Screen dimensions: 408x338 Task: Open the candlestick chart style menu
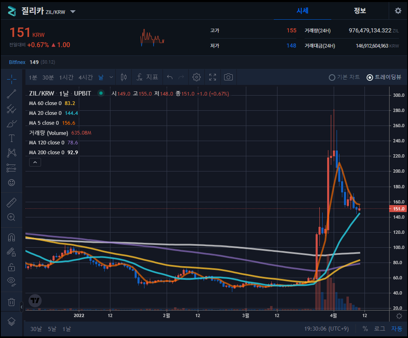point(124,77)
